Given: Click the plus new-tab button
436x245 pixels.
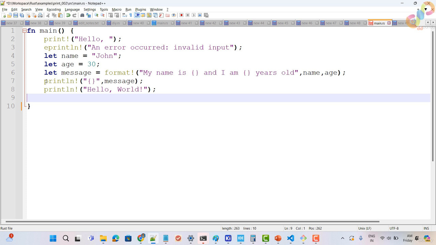Looking at the screenshot, I should [418, 10].
